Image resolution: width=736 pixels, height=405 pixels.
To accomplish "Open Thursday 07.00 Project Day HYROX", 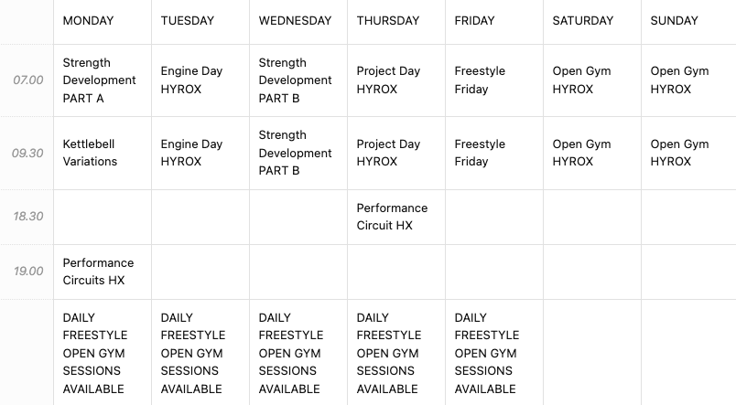I will coord(388,80).
